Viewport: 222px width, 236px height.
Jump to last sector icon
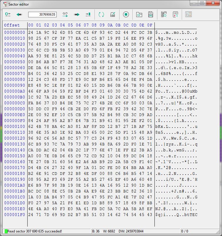pos(88,14)
